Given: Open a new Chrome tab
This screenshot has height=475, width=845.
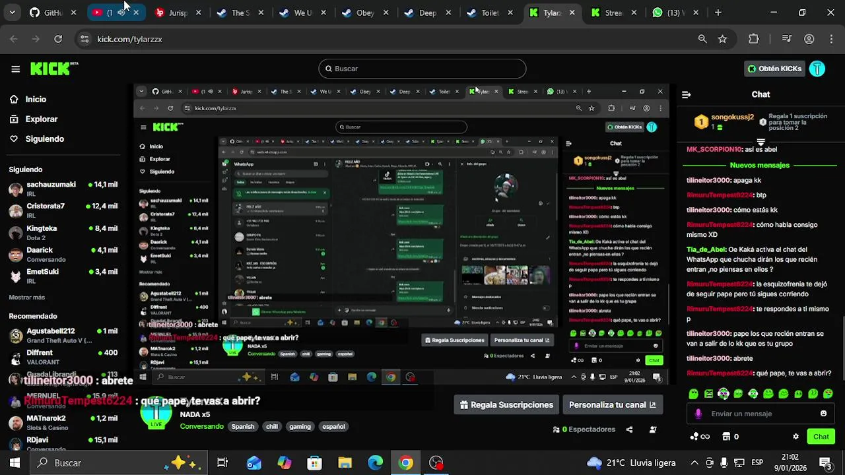Looking at the screenshot, I should tap(718, 13).
